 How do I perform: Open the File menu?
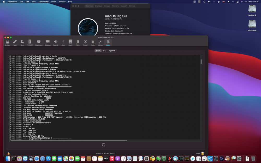pyautogui.click(x=21, y=2)
